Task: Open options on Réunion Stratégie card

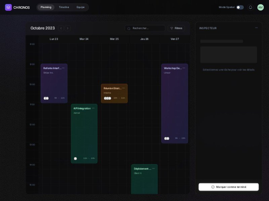Action: coord(124,88)
